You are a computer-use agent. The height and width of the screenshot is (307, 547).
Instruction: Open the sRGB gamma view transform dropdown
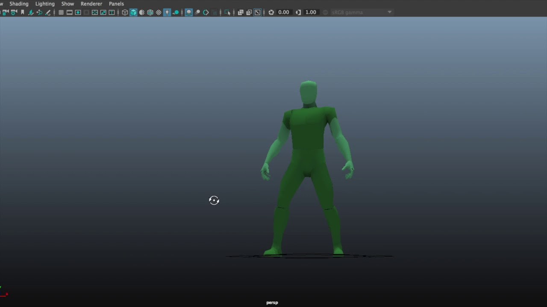[x=361, y=12]
